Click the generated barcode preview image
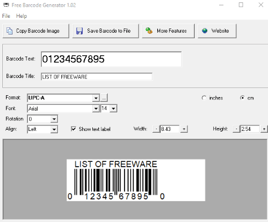This screenshot has width=268, height=222. (x=136, y=180)
